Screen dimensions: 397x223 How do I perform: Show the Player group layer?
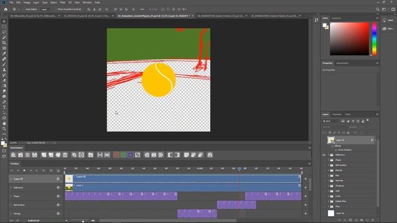click(x=324, y=160)
